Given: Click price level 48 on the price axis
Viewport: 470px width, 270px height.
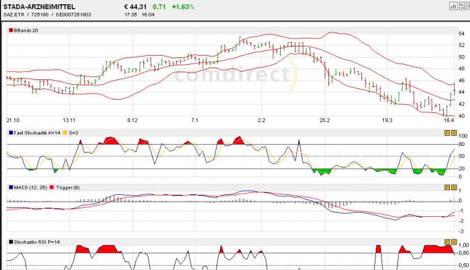Looking at the screenshot, I should (x=461, y=68).
